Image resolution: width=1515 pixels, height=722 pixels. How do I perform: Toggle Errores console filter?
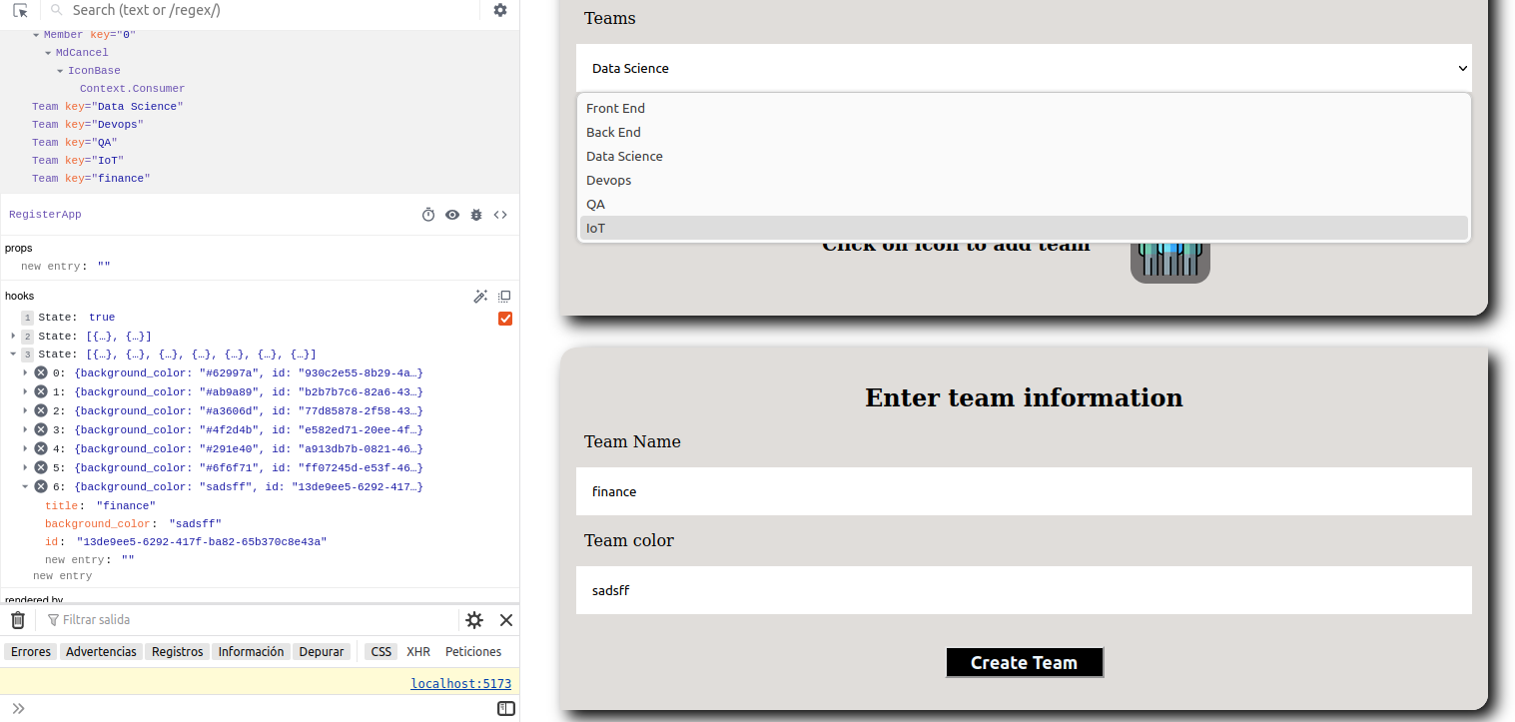coord(31,651)
